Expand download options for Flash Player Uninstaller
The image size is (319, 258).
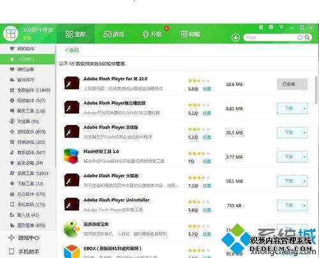pyautogui.click(x=304, y=205)
